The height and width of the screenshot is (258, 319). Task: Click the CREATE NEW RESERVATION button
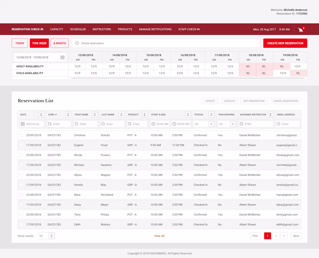285,43
